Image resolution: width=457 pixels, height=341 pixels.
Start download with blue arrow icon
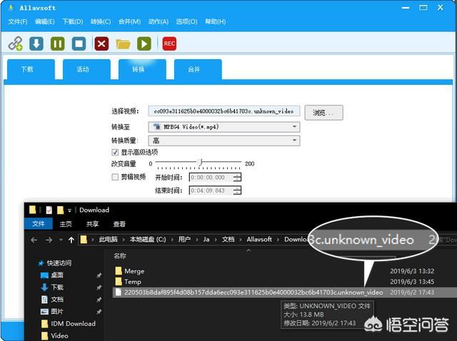click(x=36, y=44)
